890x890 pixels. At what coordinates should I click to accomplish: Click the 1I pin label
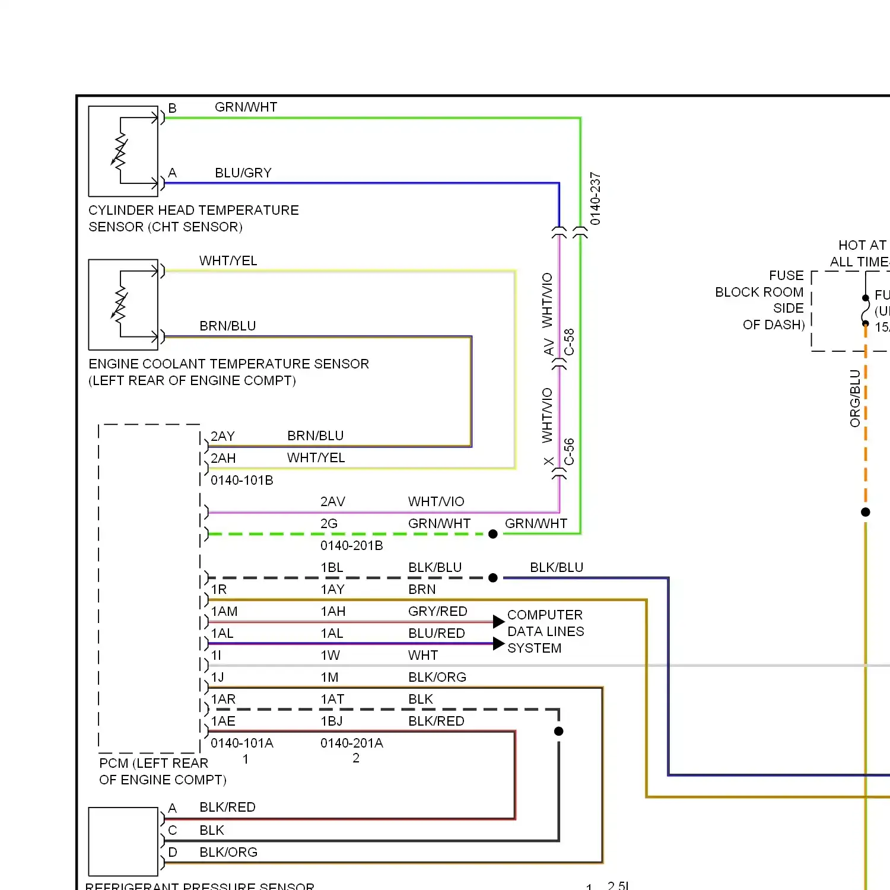(217, 655)
